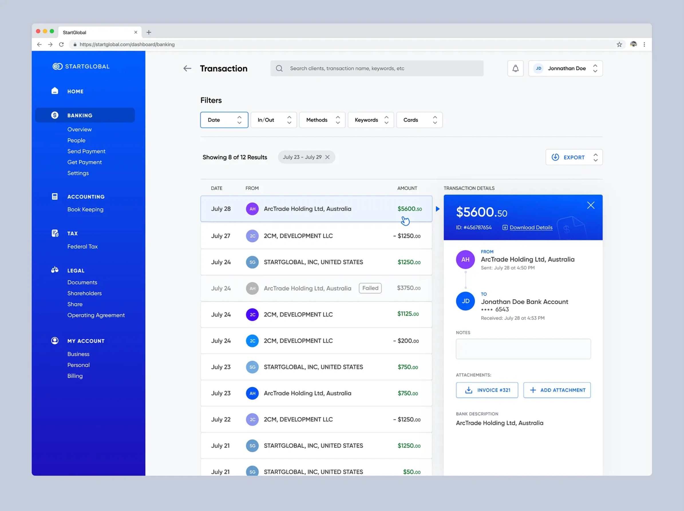Click the StartGlobal logo icon

[58, 66]
